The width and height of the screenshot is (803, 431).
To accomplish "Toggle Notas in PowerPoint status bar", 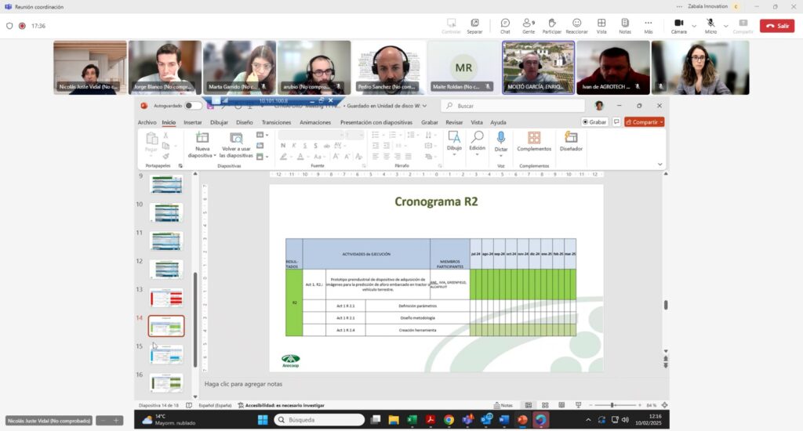I will [503, 405].
